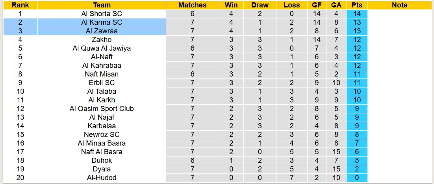Screen dimensions: 434x184
Task: Open Al Quwa Al Jawiya team link
Action: 102,48
